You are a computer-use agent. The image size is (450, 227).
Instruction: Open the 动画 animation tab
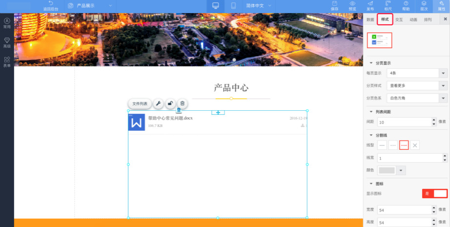[413, 20]
